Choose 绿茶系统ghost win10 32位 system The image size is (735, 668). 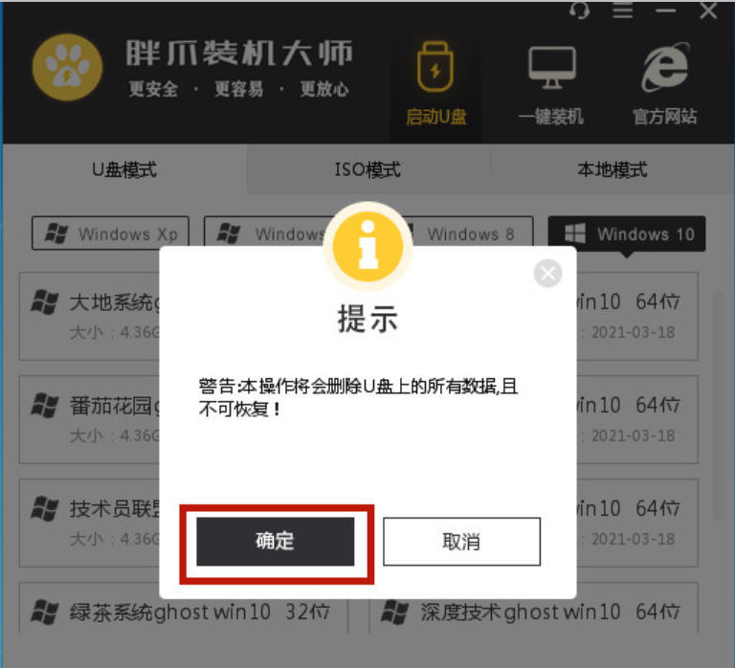click(184, 610)
